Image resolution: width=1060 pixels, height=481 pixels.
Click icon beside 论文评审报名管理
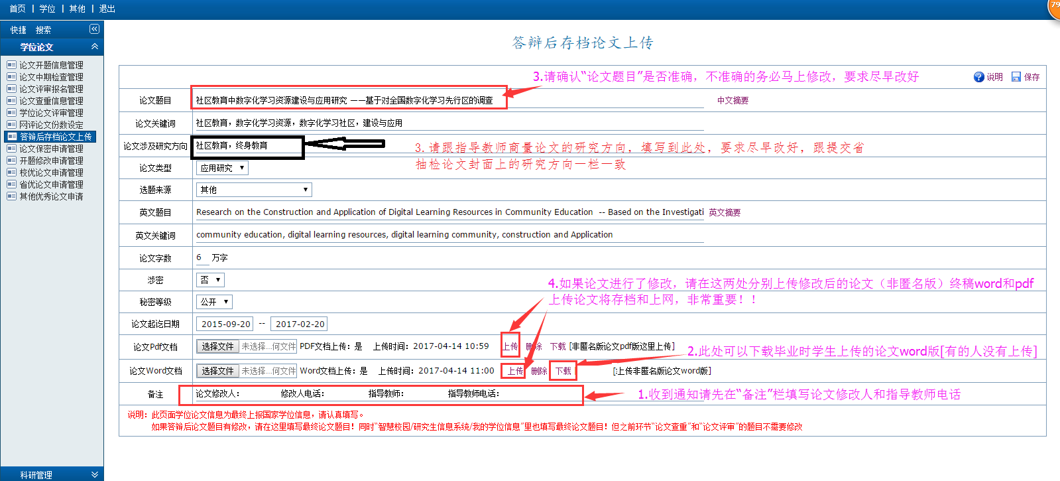click(x=11, y=89)
